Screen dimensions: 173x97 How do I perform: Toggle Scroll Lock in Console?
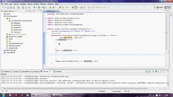[x=149, y=71]
